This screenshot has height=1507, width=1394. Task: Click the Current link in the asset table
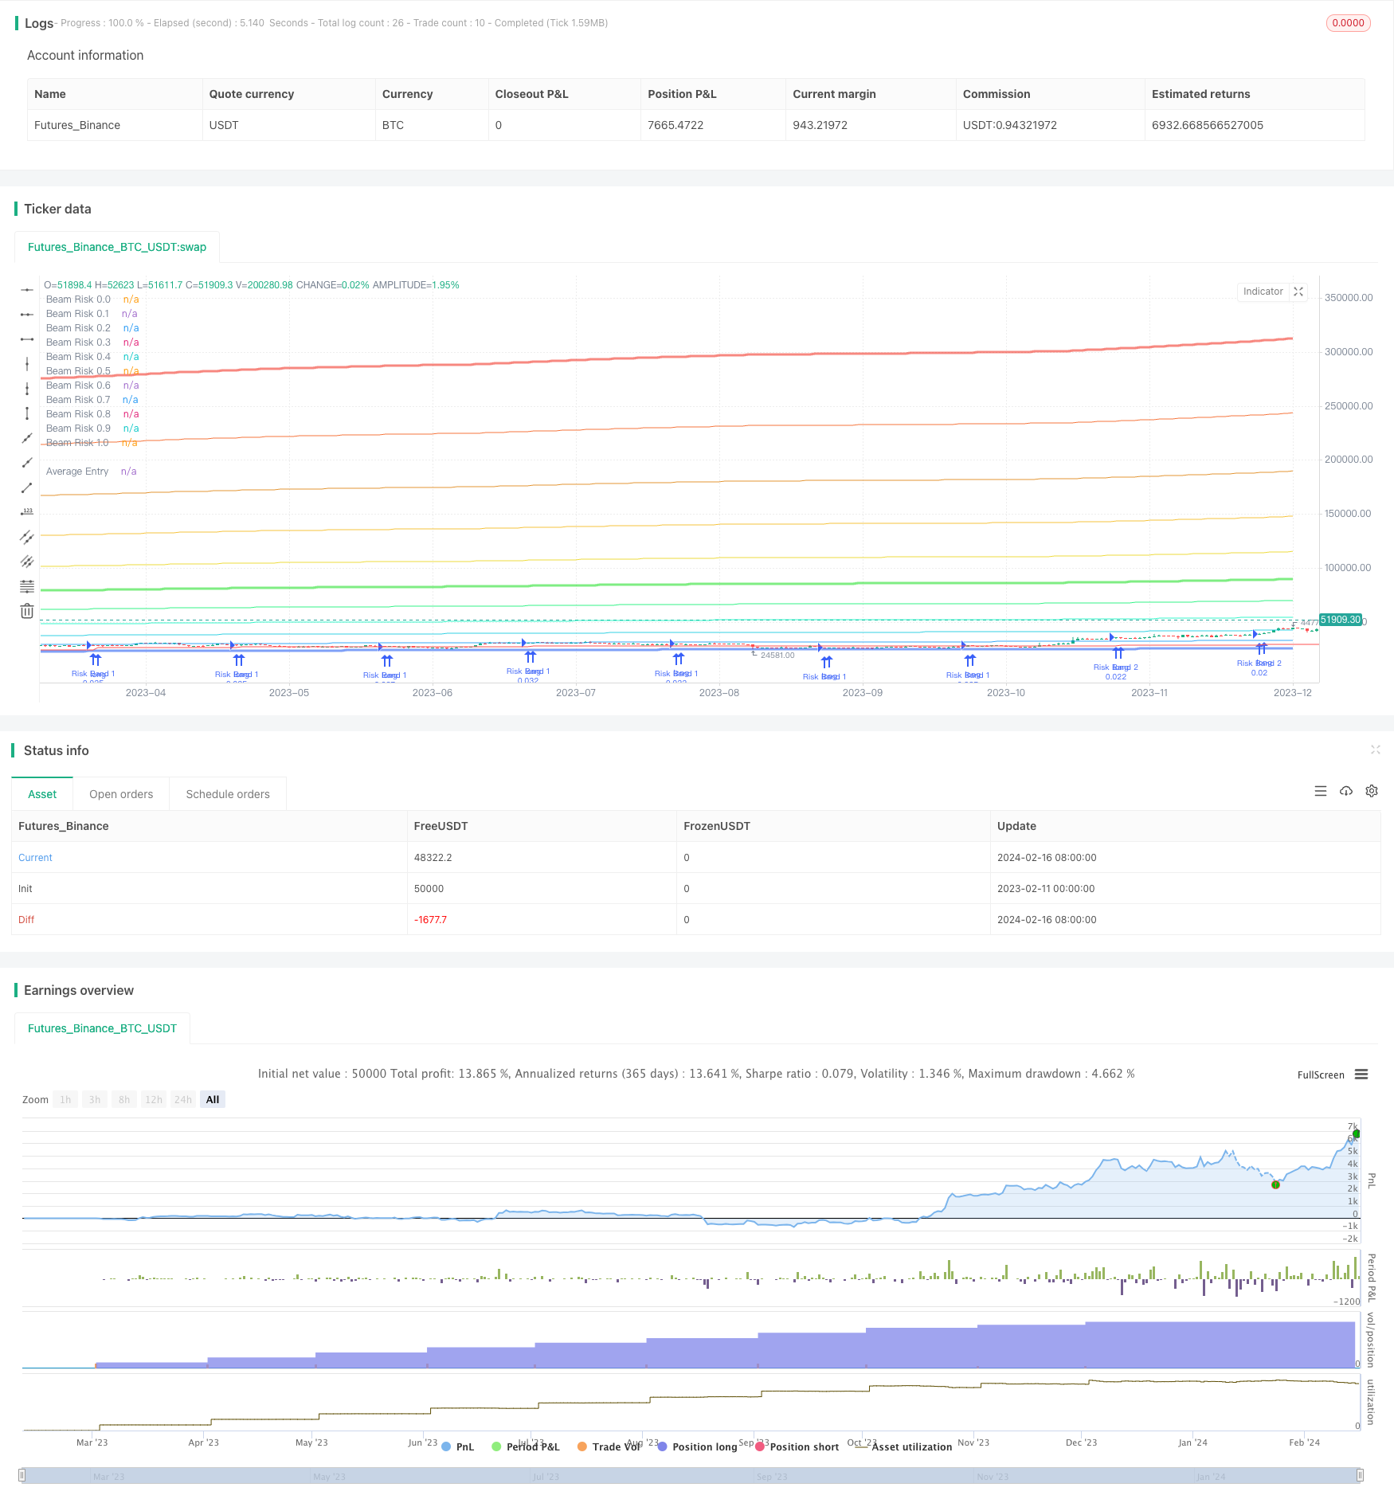[35, 857]
